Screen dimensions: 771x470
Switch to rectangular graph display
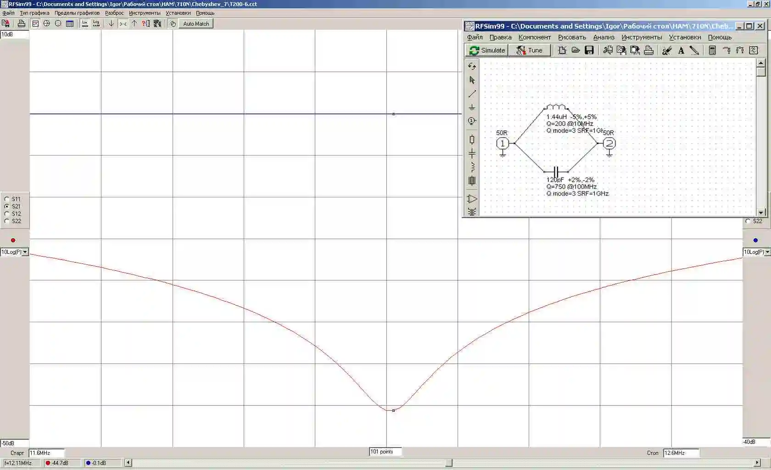tap(35, 24)
